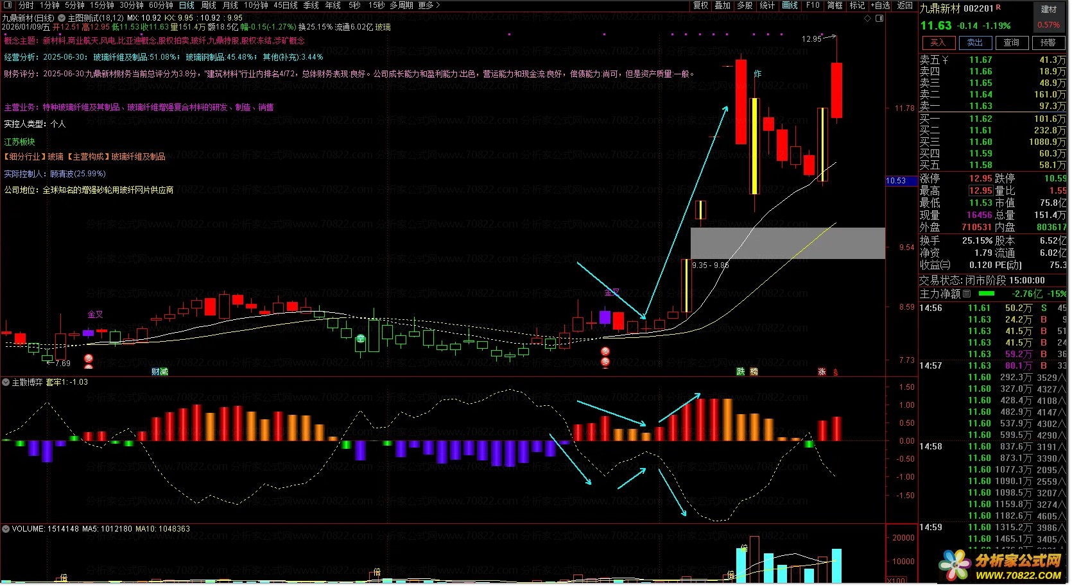
Task: Open the 统计 statistics tool
Action: [767, 5]
